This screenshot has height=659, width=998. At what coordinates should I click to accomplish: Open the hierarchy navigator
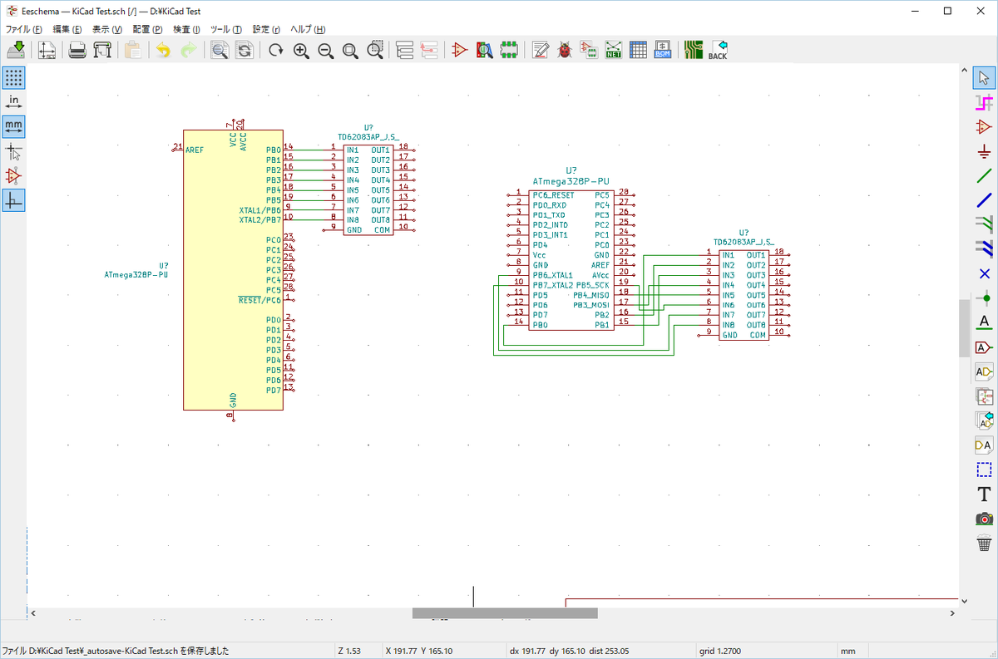405,51
